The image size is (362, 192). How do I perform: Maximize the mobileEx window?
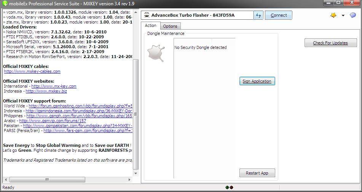[x=338, y=3]
